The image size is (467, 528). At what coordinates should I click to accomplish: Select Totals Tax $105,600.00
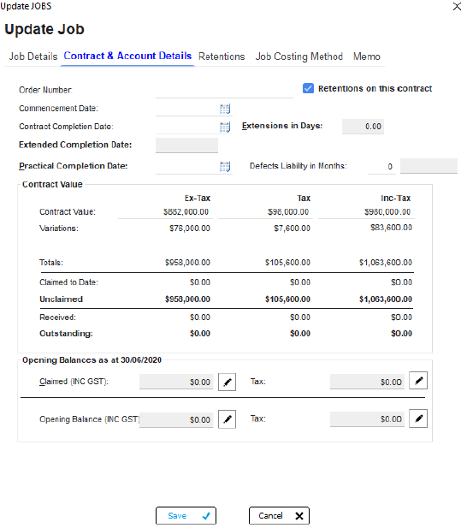pos(287,263)
